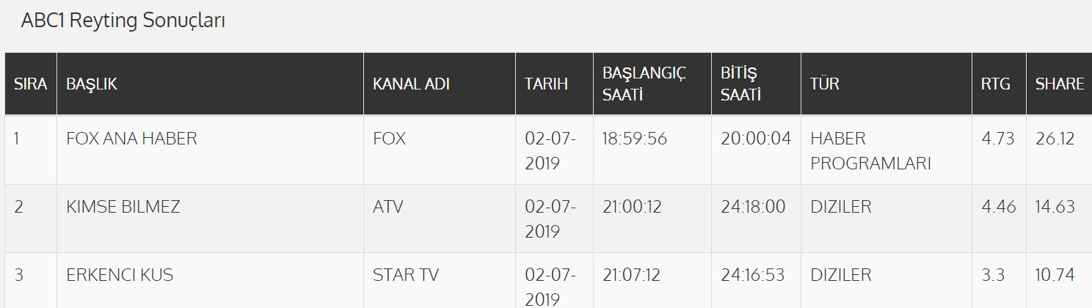
Task: Click the ABC1 Reyting Sonuçları heading
Action: 123,21
